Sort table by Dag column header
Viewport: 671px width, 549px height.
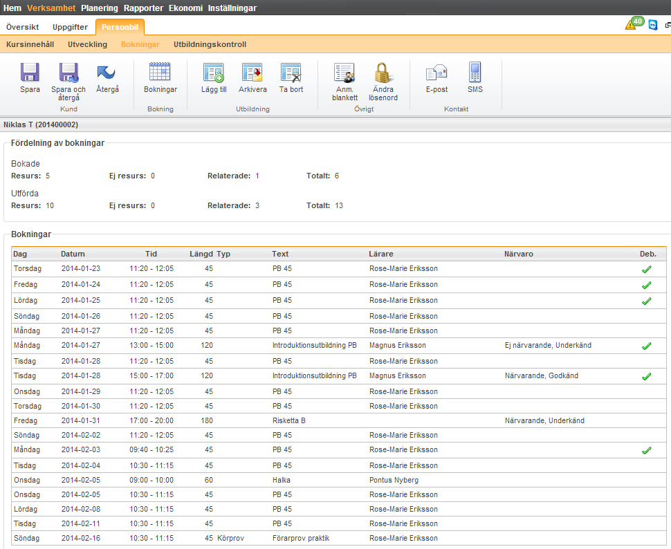point(20,254)
